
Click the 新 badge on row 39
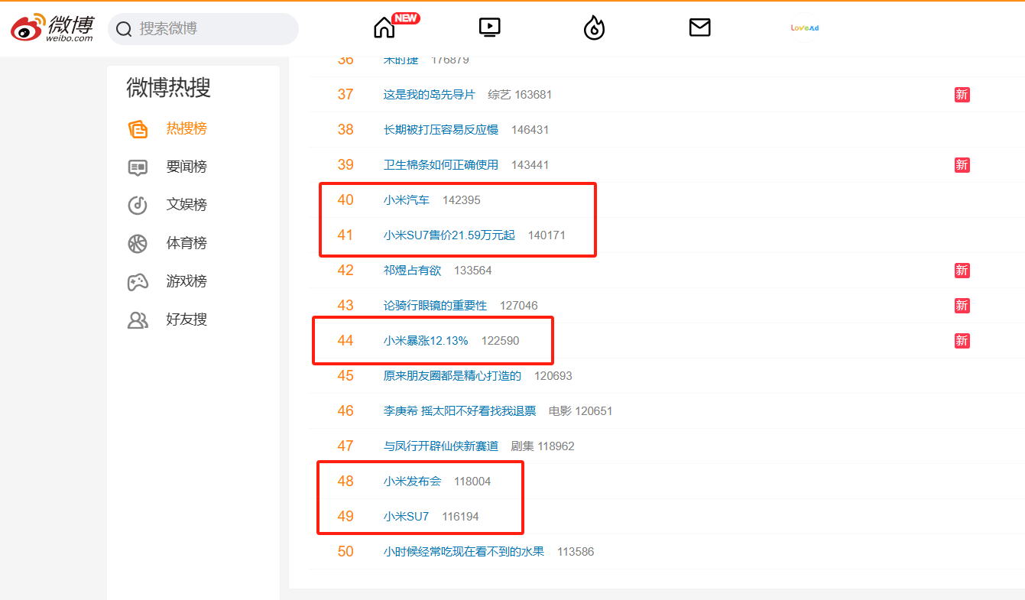click(x=962, y=165)
